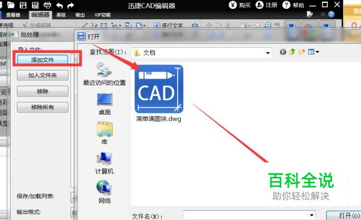Click the undo arrow icon
This screenshot has width=361, height=220.
pyautogui.click(x=59, y=5)
